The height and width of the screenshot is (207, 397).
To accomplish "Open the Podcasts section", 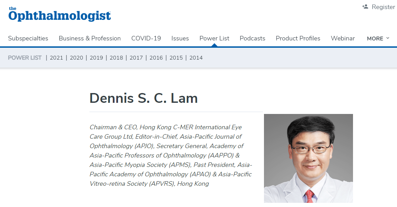I will tap(252, 38).
